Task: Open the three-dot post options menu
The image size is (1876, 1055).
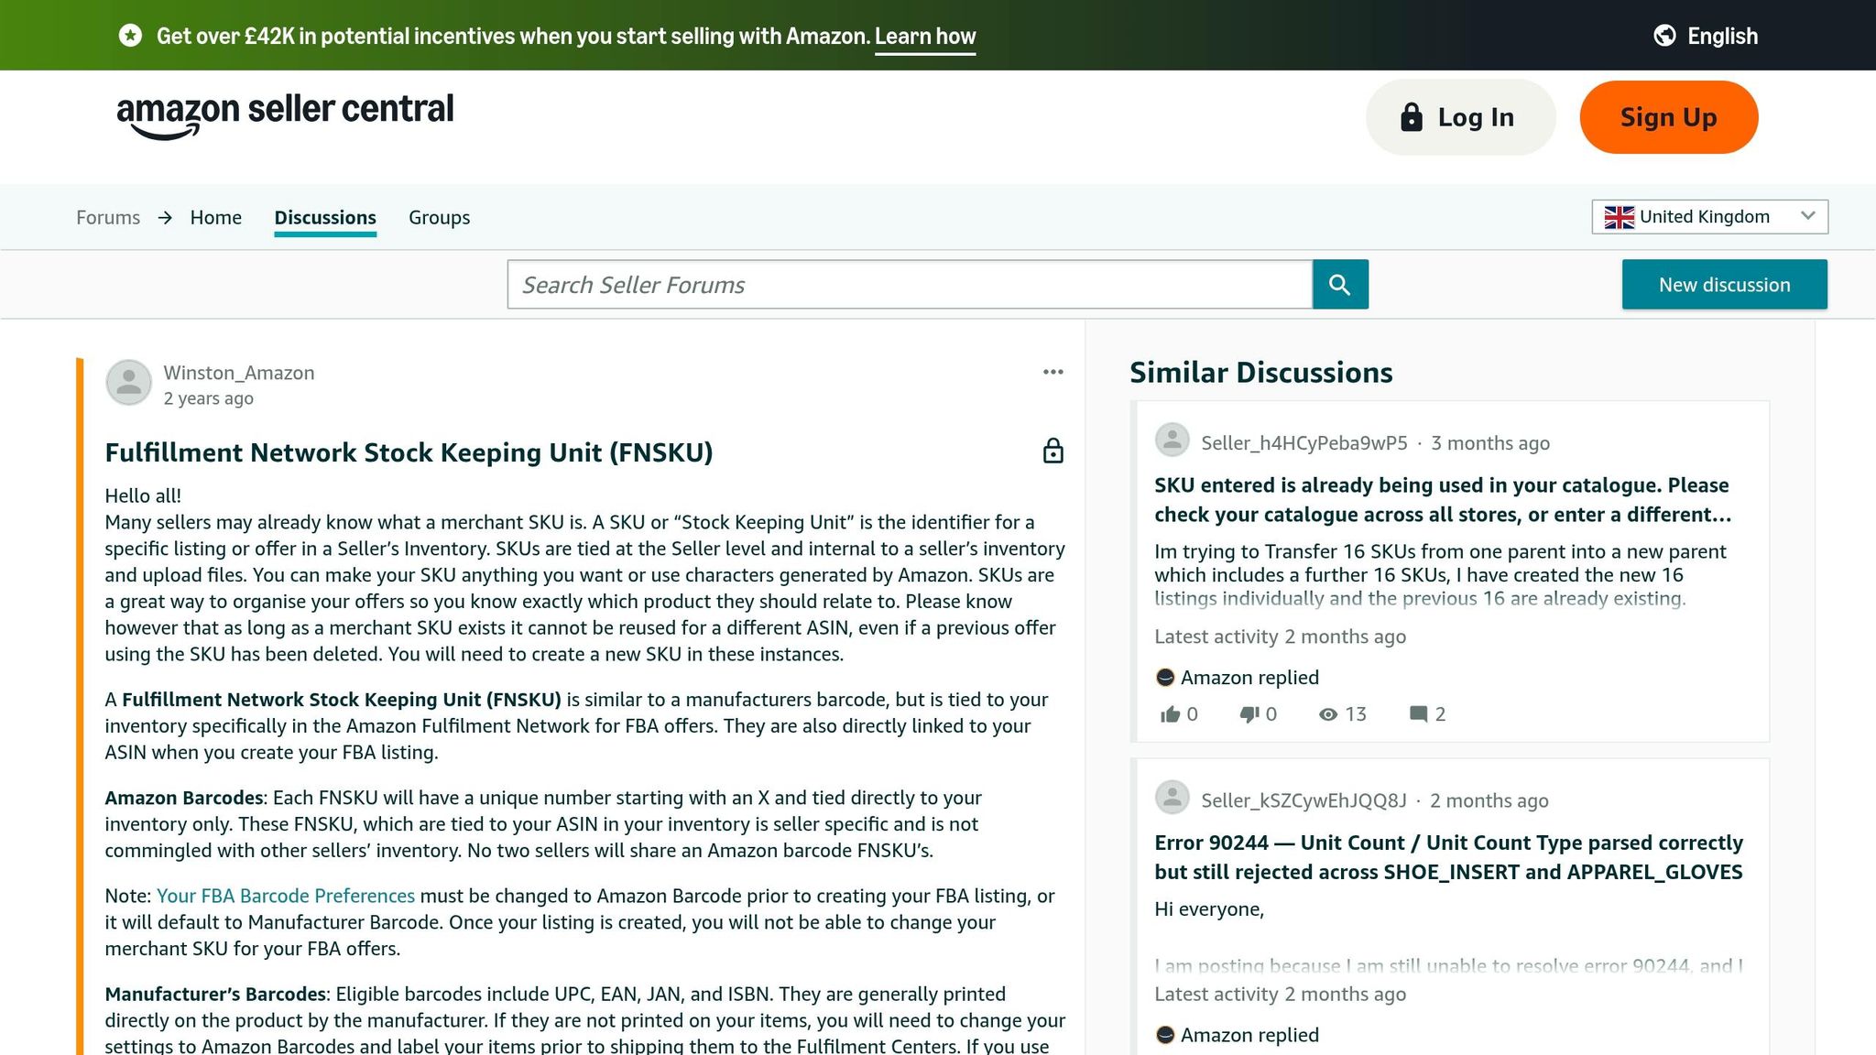Action: (1053, 372)
